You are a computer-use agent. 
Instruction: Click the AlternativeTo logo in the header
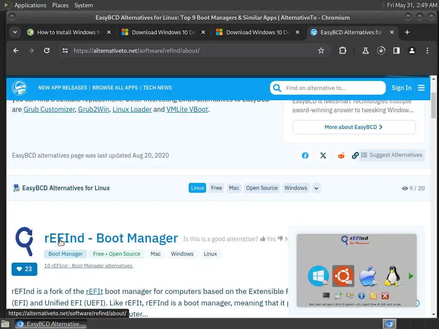pyautogui.click(x=19, y=88)
